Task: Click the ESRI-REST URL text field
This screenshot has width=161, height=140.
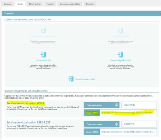Action: tap(128, 132)
